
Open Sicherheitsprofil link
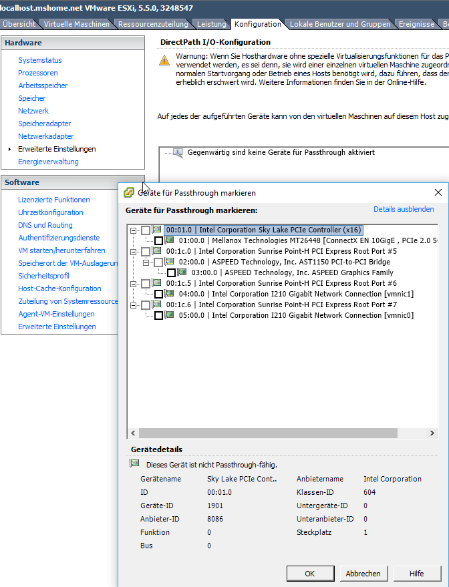44,276
